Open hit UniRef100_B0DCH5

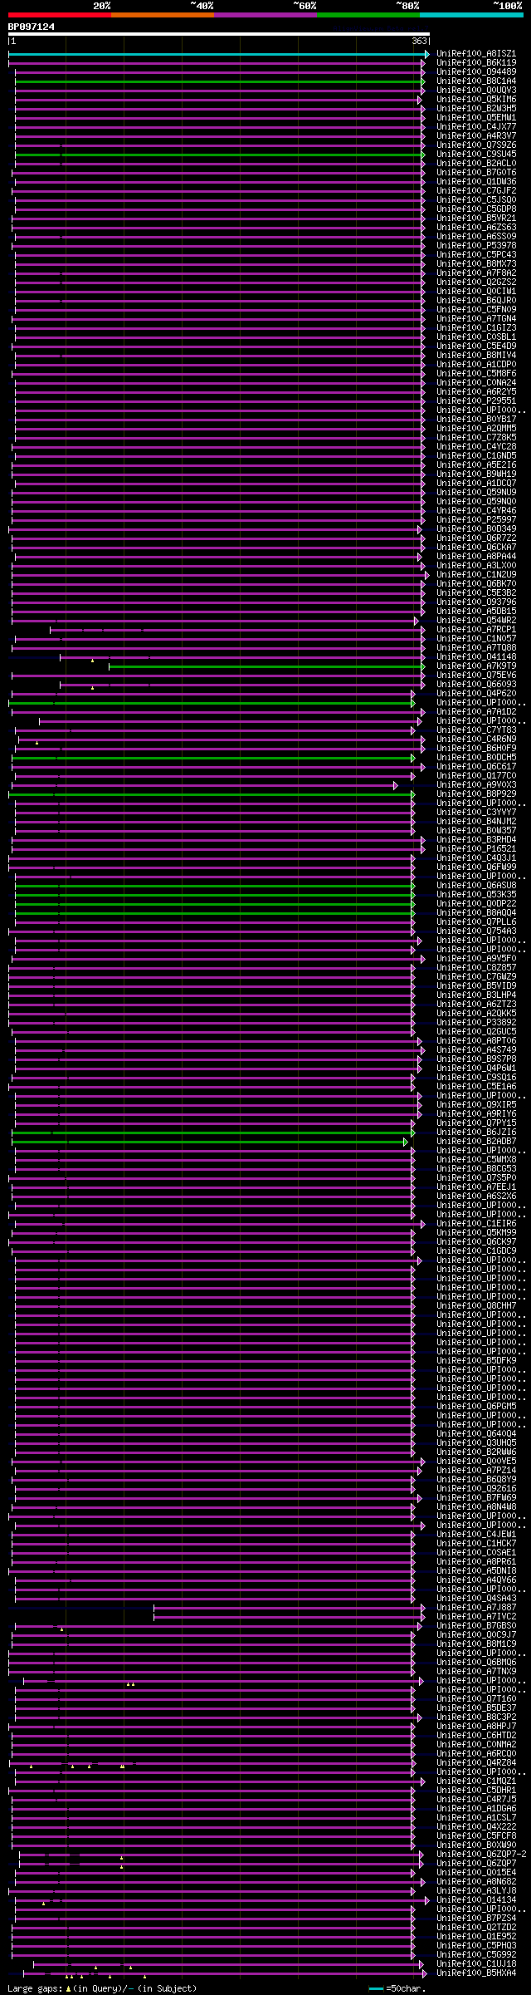tap(476, 758)
